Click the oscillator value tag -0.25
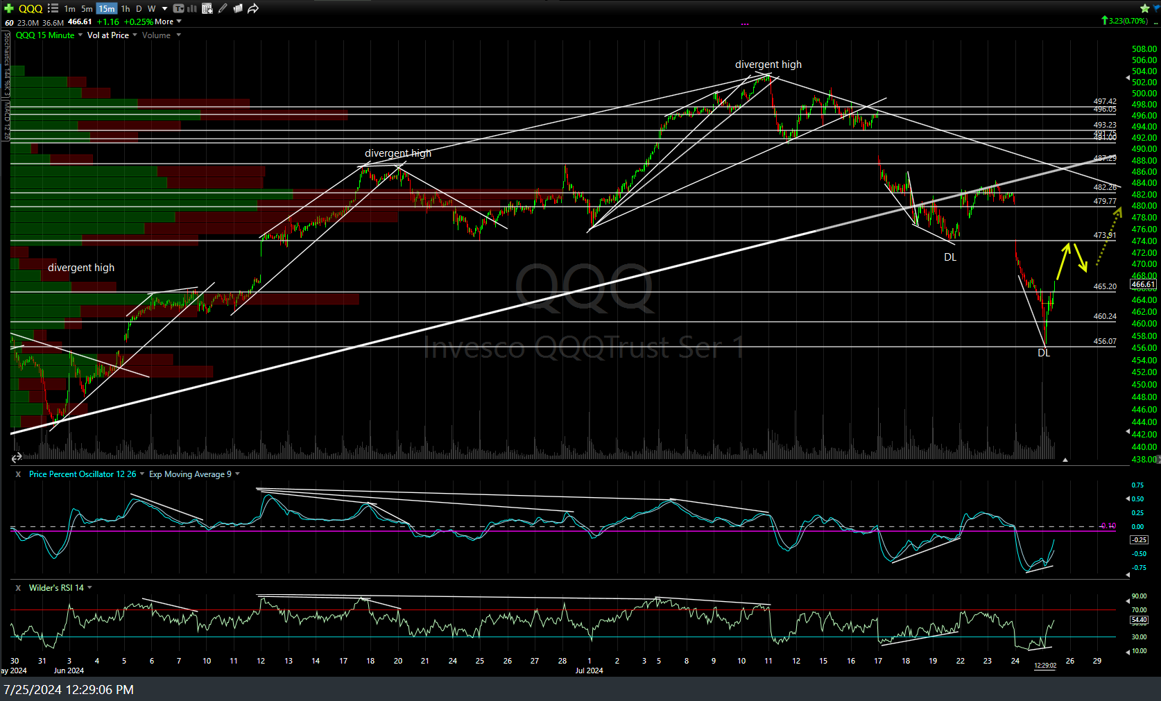 click(1139, 539)
